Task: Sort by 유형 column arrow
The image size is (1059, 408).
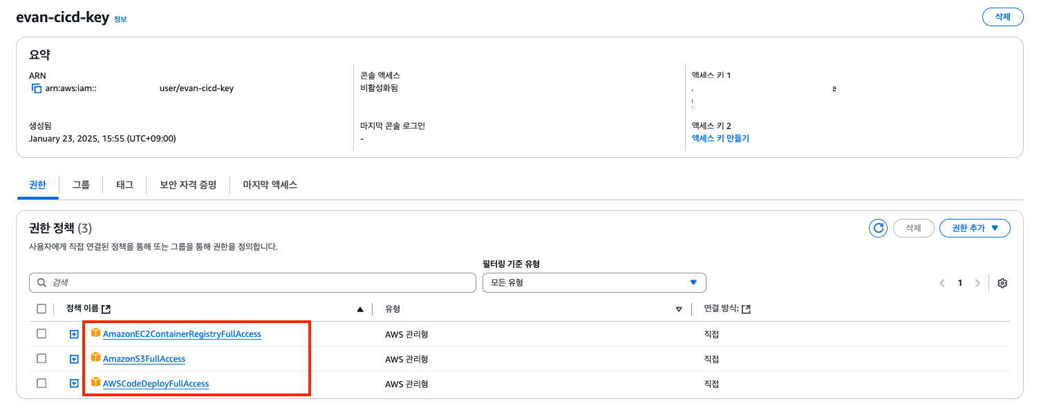Action: tap(679, 309)
